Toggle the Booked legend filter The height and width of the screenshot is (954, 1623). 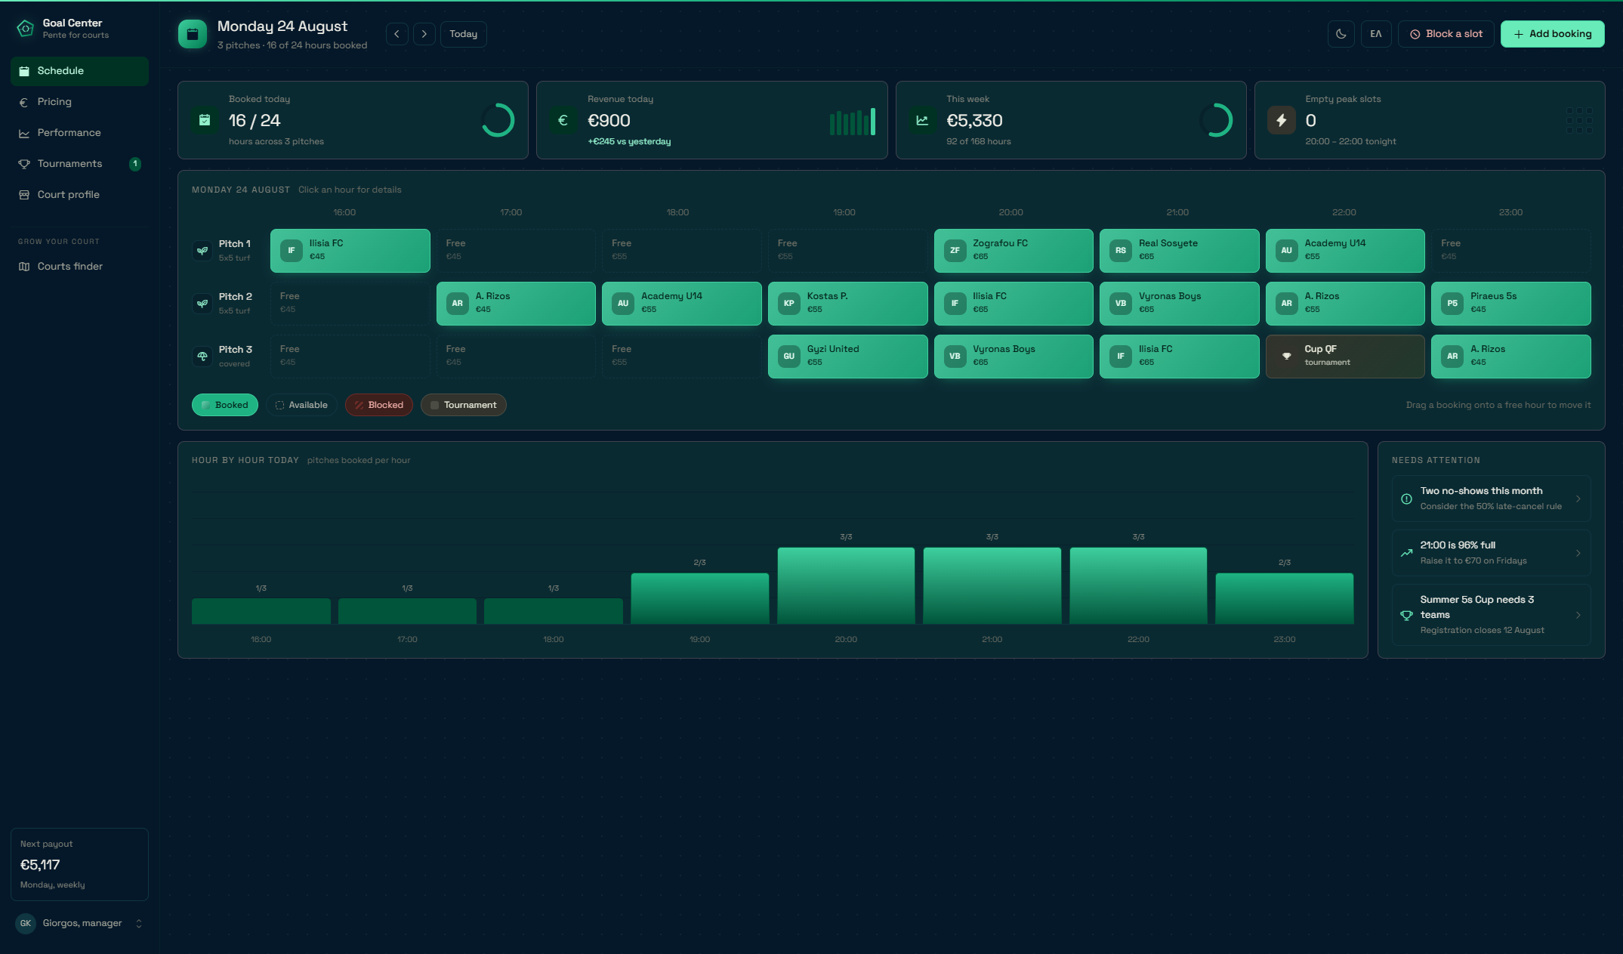(225, 405)
